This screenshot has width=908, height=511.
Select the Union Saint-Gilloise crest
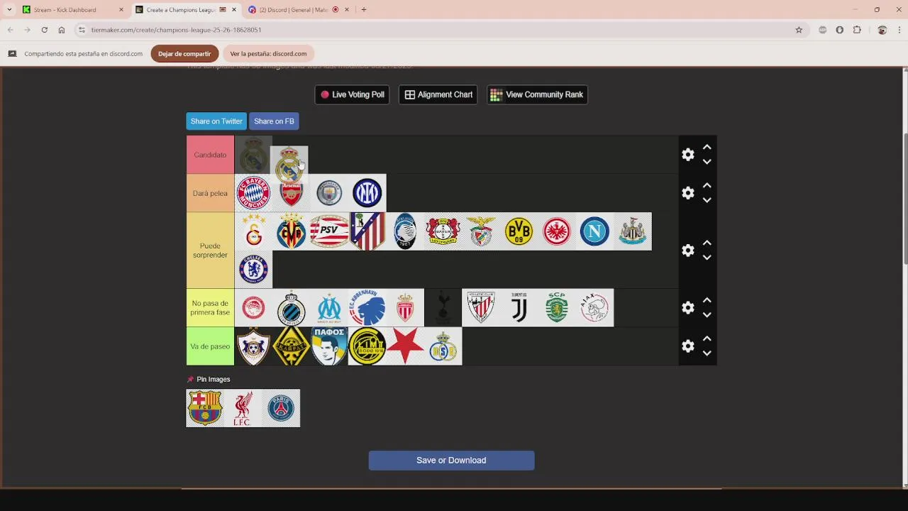(443, 346)
